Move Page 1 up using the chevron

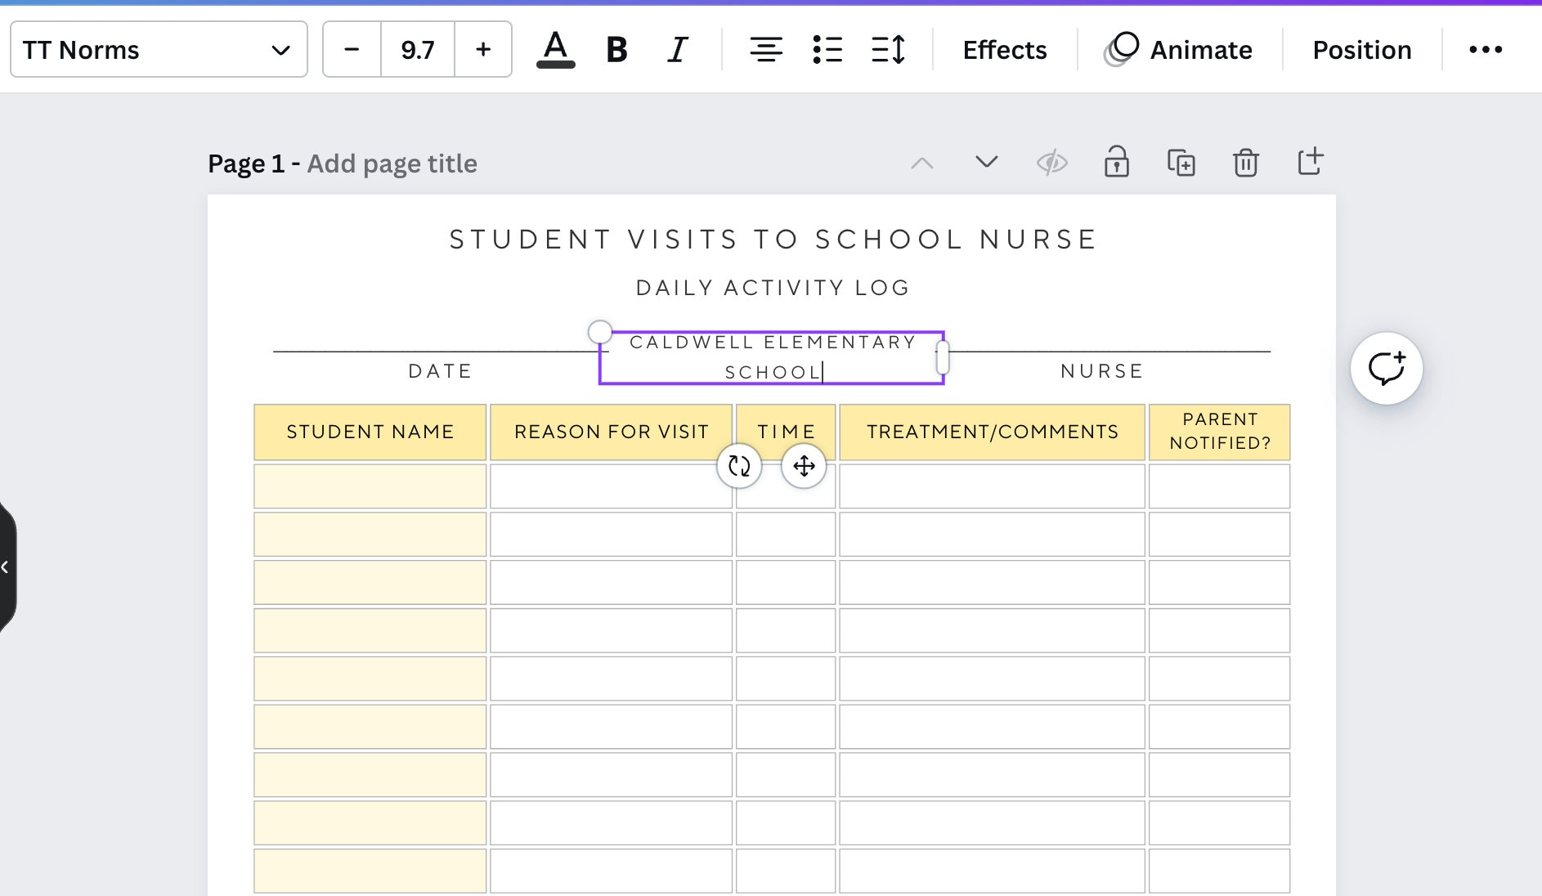tap(922, 163)
